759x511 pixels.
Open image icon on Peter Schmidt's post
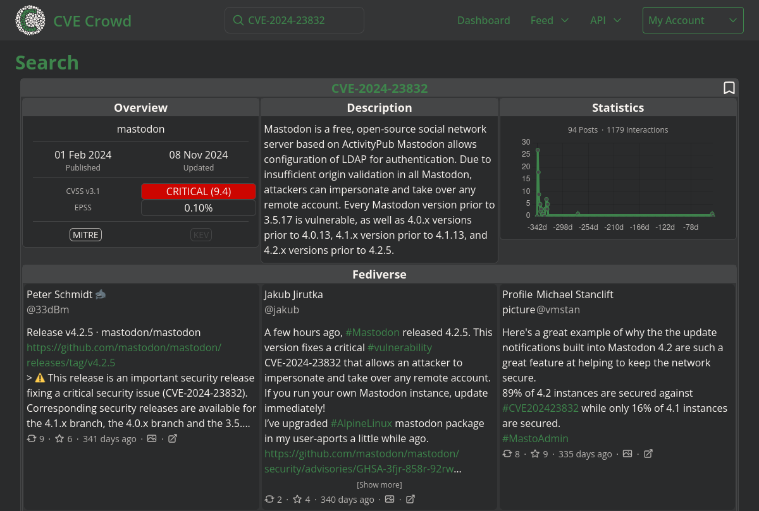152,438
